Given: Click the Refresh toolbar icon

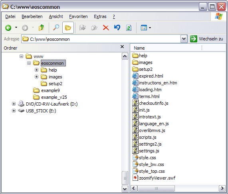Looking at the screenshot, I should [x=129, y=28].
